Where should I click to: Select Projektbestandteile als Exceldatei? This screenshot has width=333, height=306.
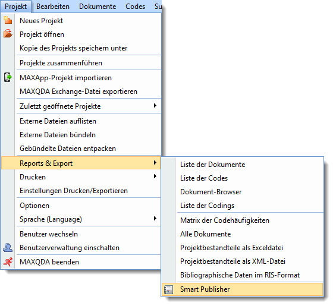click(x=243, y=248)
